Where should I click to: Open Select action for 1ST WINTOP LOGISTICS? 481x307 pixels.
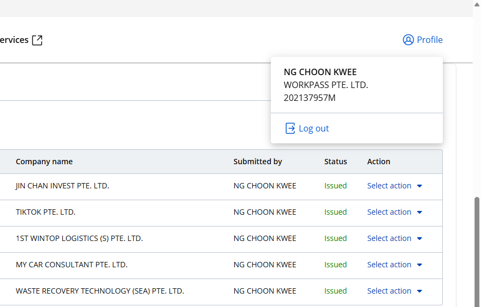[394, 238]
